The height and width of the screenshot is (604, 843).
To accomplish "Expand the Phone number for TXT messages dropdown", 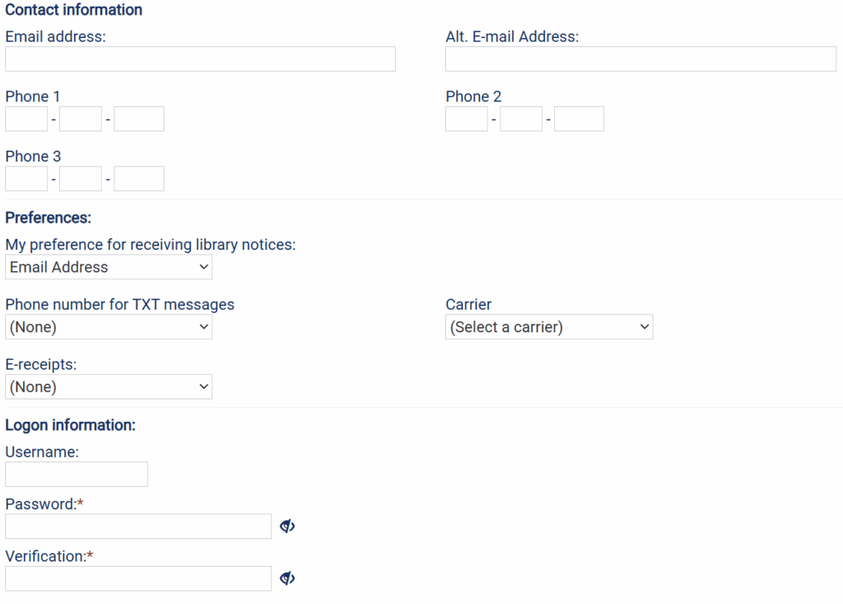I will (x=109, y=327).
